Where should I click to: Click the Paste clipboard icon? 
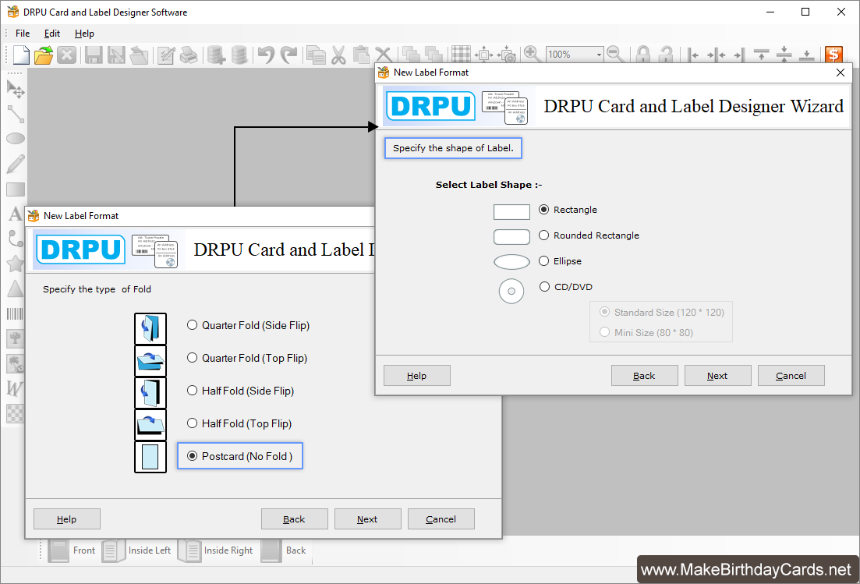point(361,55)
